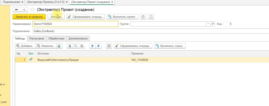Click the report document icon in top toolbar
Screen dimensions: 269x106
click(151, 17)
